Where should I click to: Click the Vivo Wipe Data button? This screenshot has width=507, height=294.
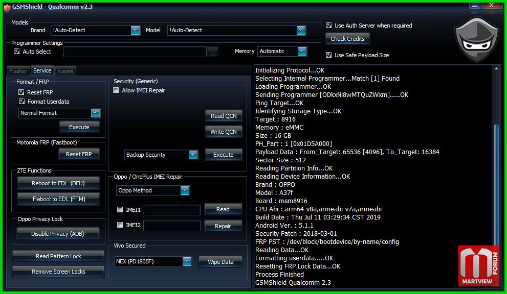(x=221, y=262)
